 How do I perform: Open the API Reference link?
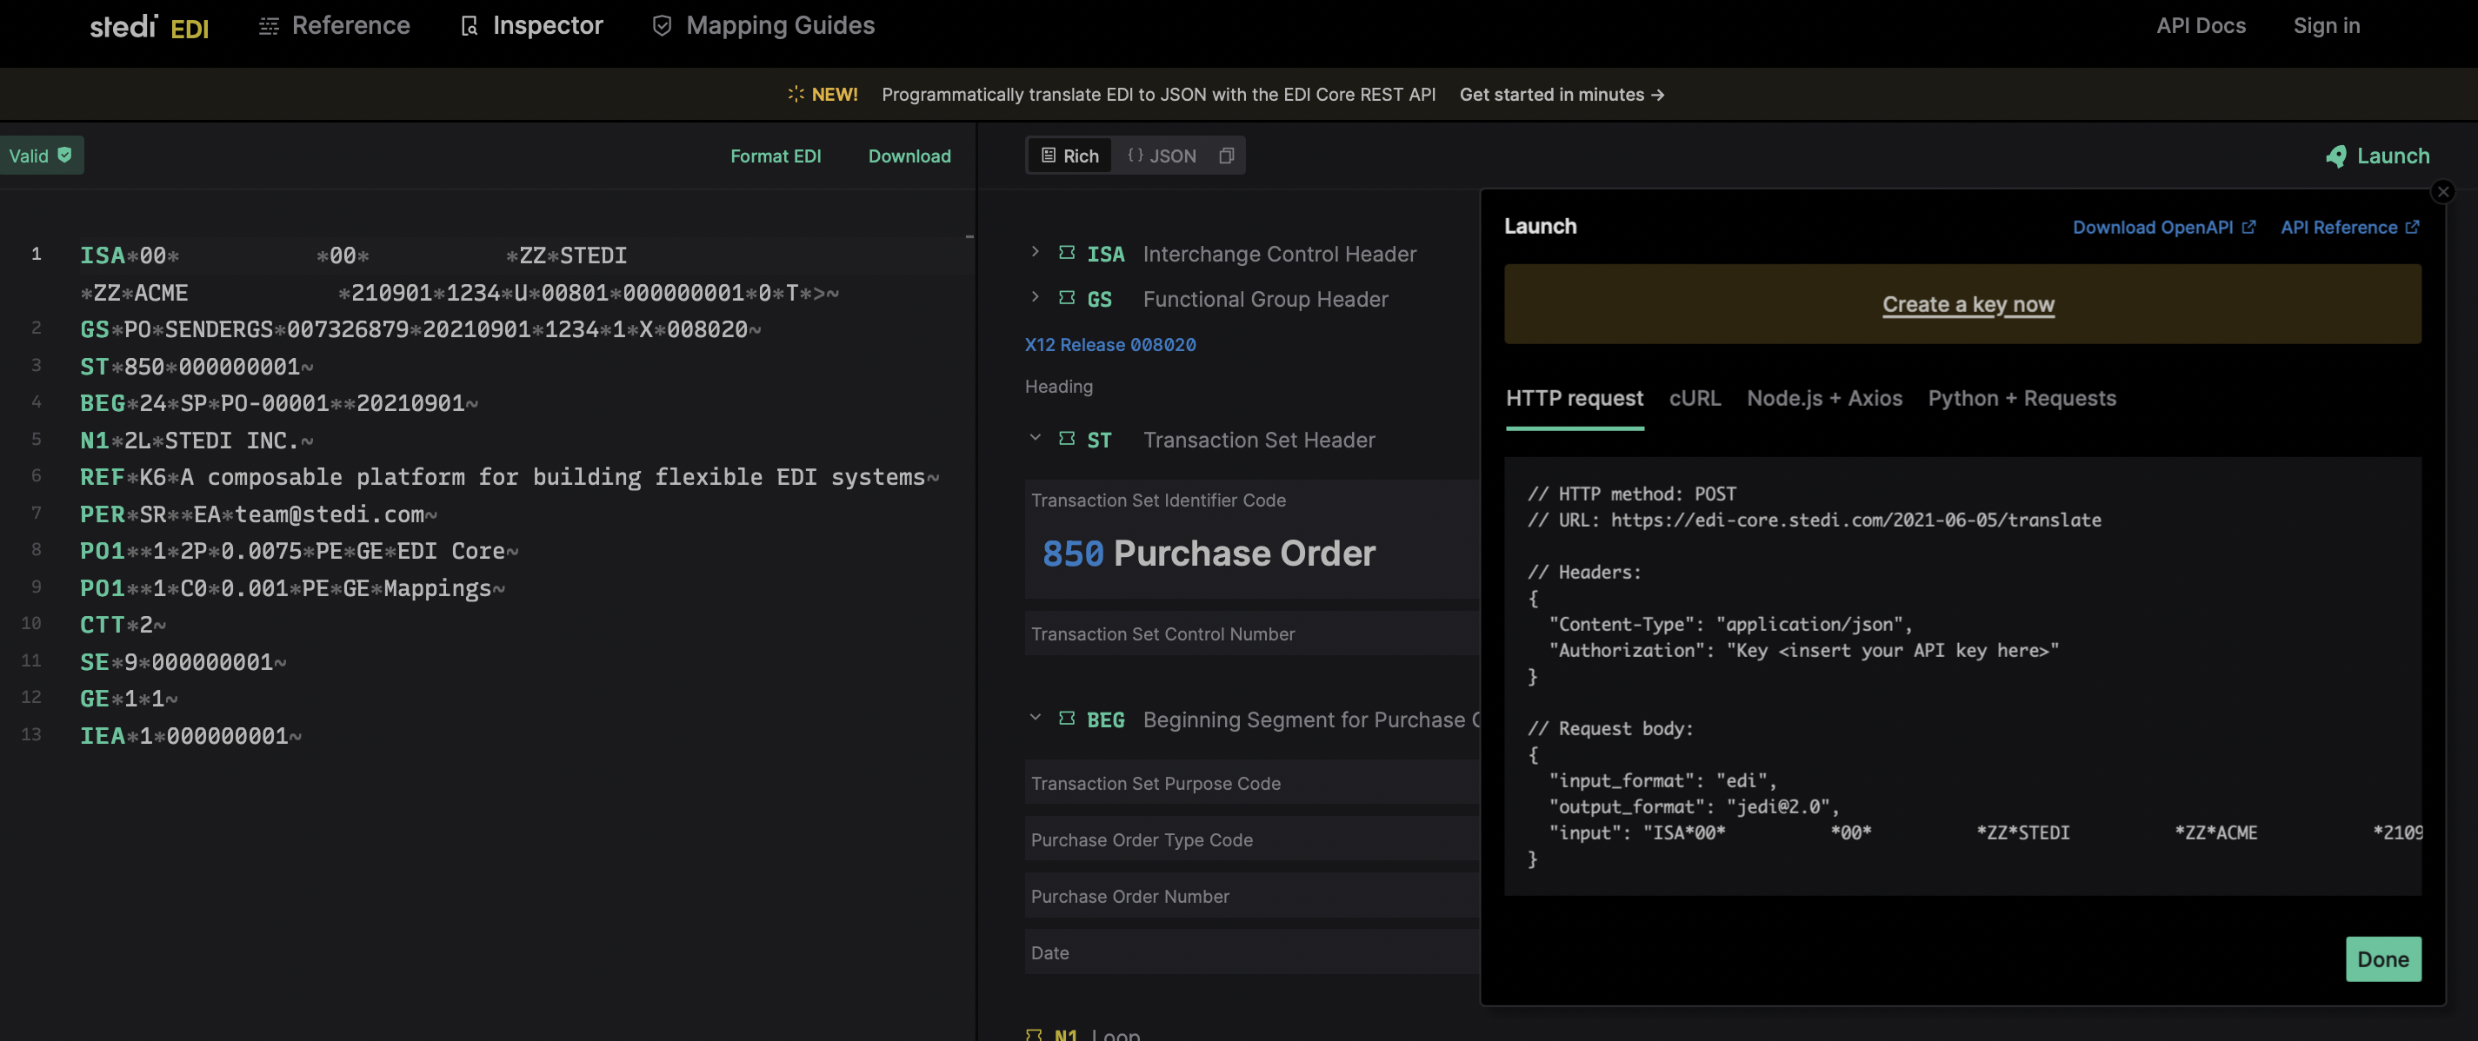[x=2349, y=227]
